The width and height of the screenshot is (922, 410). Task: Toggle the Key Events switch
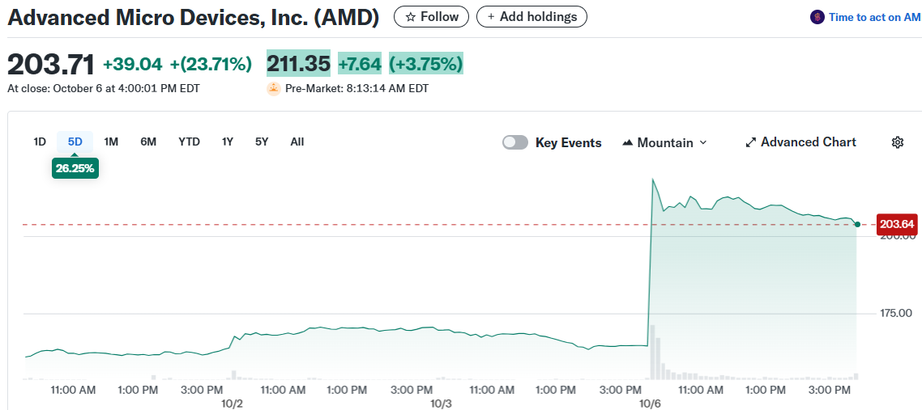click(515, 142)
